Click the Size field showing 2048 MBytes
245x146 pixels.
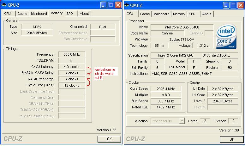37,33
